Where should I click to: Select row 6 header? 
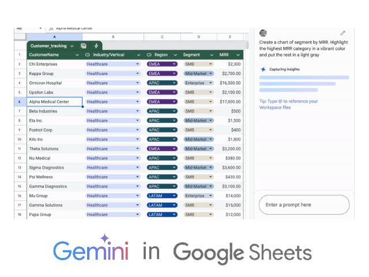click(20, 102)
